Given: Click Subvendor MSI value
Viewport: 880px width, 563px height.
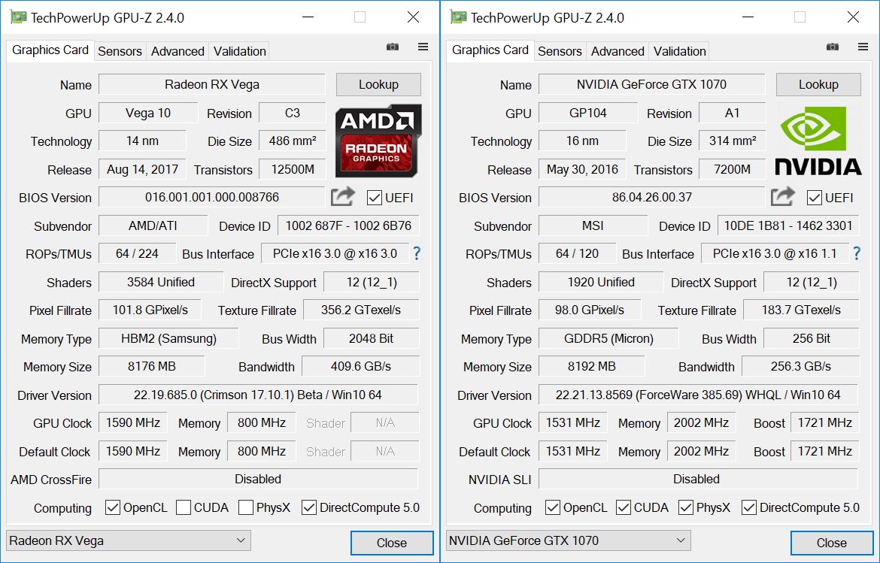Looking at the screenshot, I should [593, 226].
